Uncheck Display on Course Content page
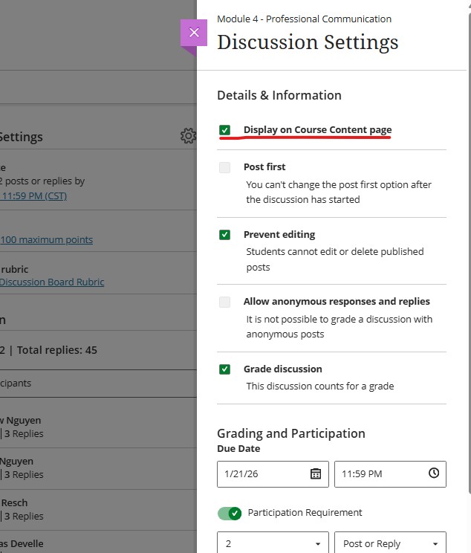 point(225,130)
